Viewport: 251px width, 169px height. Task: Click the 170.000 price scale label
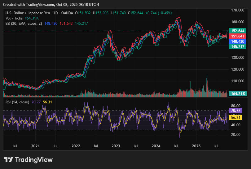tap(237, 10)
